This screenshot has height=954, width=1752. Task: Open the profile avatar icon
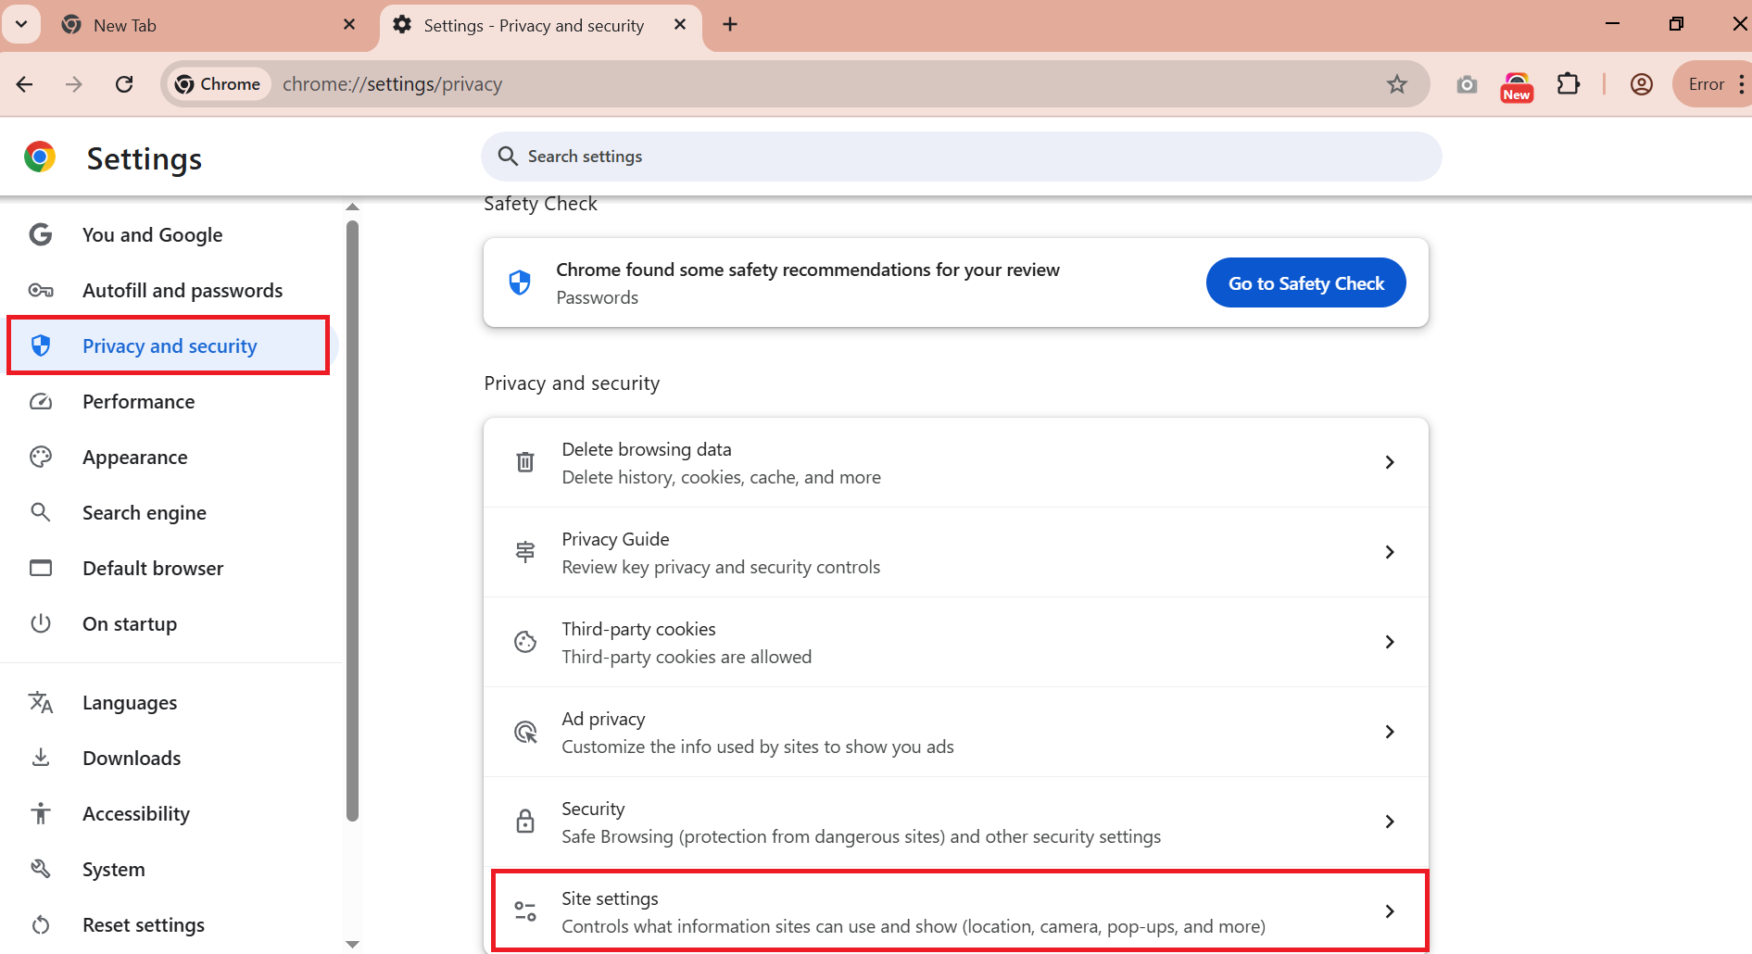pos(1641,84)
